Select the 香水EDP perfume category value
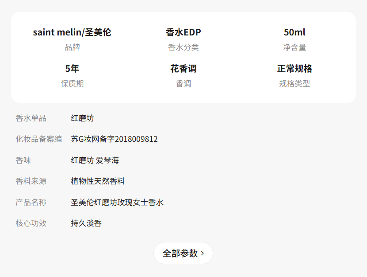The image size is (367, 277). point(183,32)
